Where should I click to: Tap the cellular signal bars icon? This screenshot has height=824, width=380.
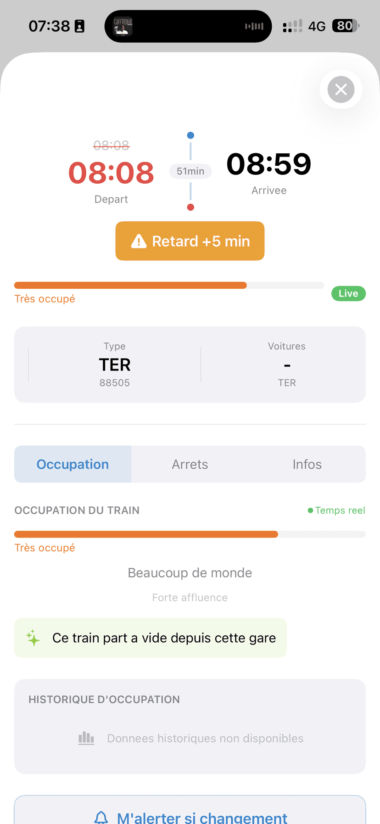tap(292, 26)
